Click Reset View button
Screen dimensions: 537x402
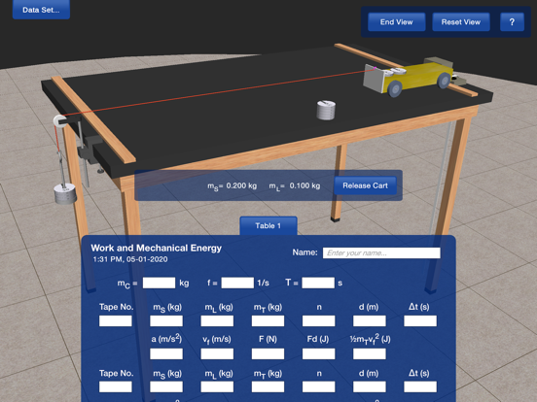[x=460, y=22]
